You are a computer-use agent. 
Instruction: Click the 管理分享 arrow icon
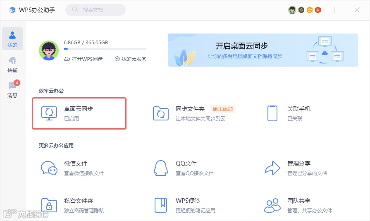(272, 168)
